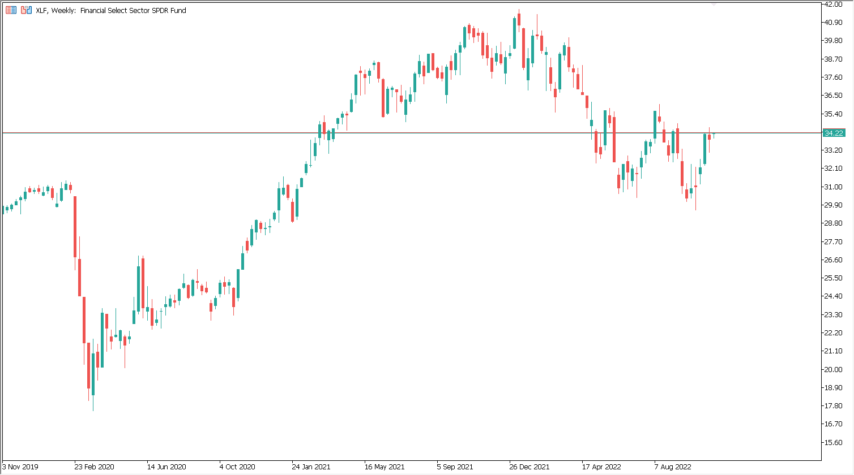The width and height of the screenshot is (854, 475).
Task: Click the 18.90 price scale label
Action: click(x=834, y=388)
